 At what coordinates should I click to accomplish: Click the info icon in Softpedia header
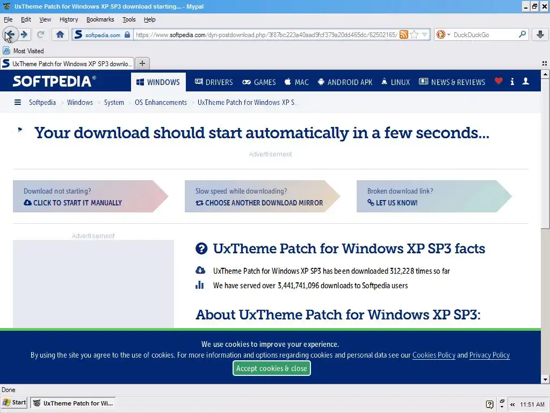pos(512,82)
